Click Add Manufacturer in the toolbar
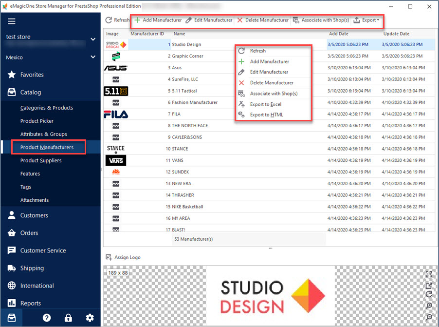Image resolution: width=439 pixels, height=327 pixels. (x=158, y=20)
